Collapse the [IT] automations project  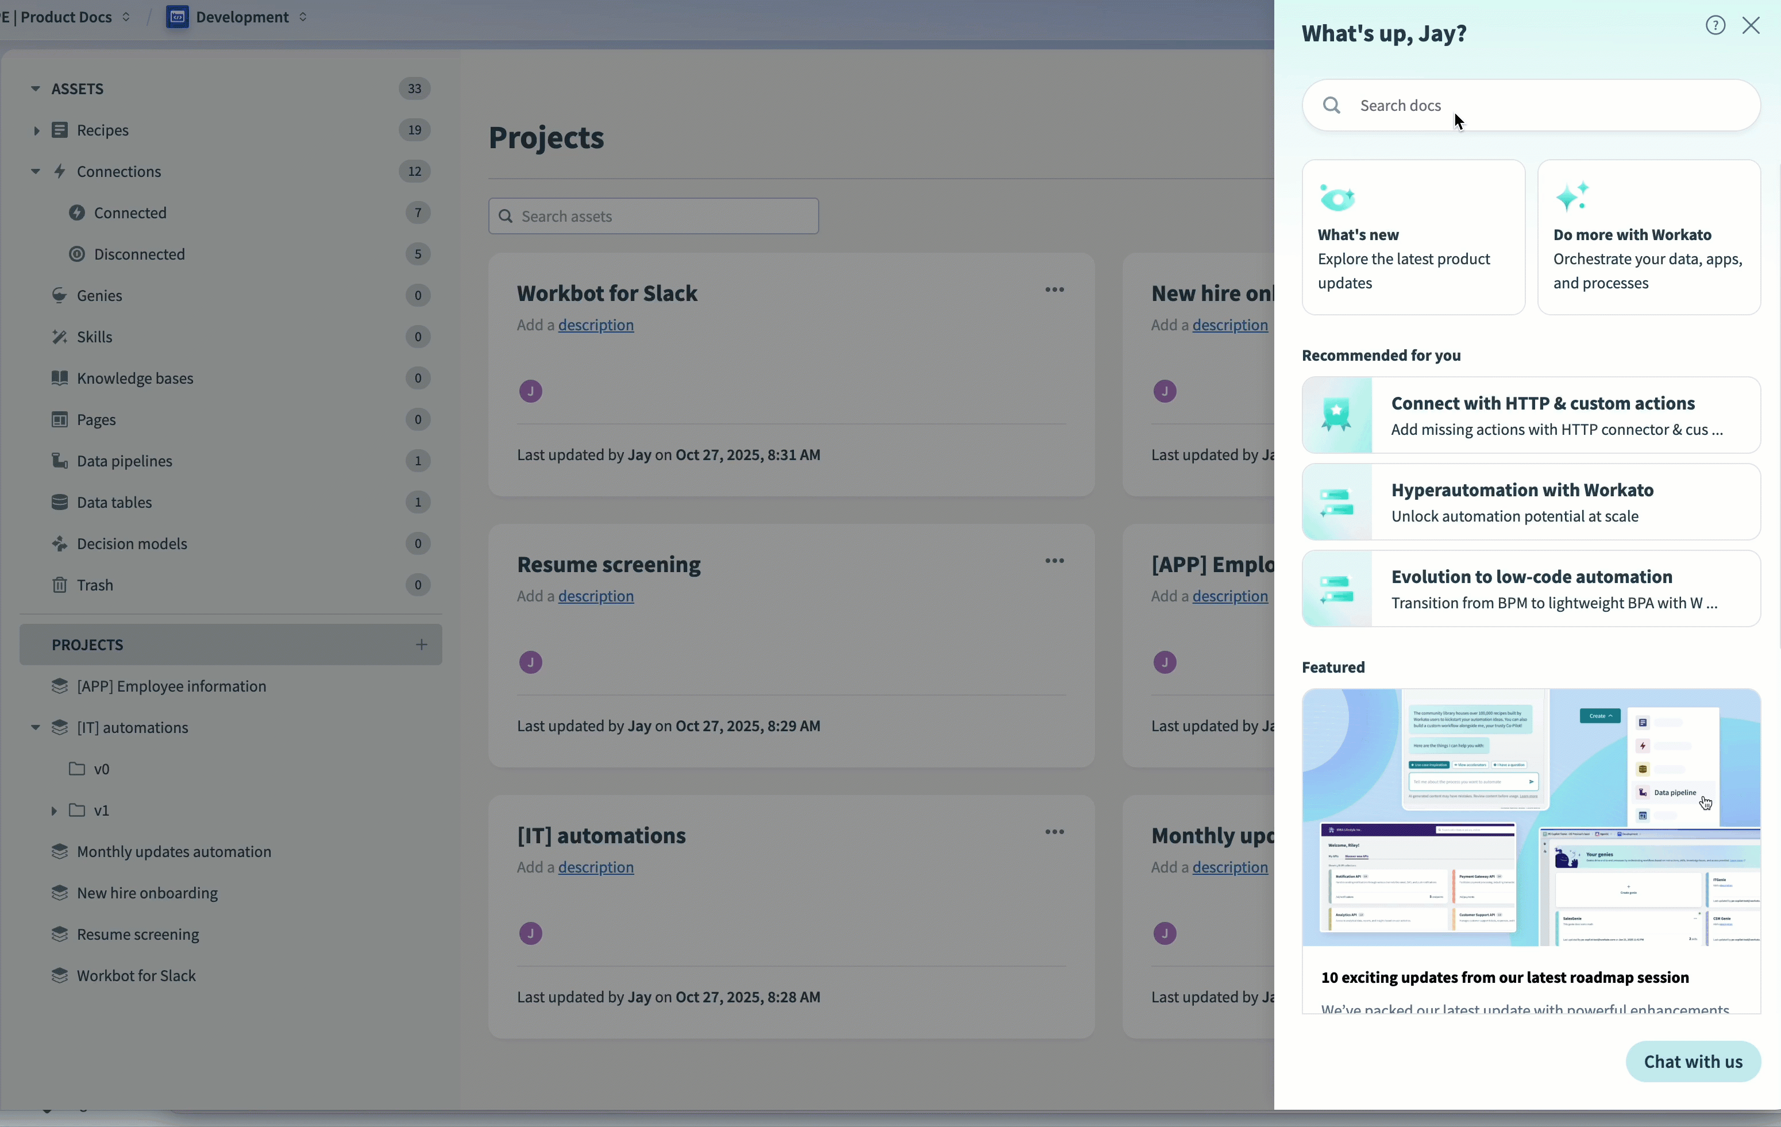pos(36,728)
